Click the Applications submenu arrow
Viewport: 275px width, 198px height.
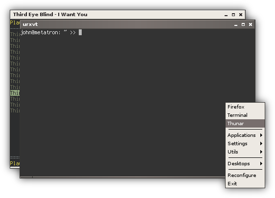click(261, 135)
